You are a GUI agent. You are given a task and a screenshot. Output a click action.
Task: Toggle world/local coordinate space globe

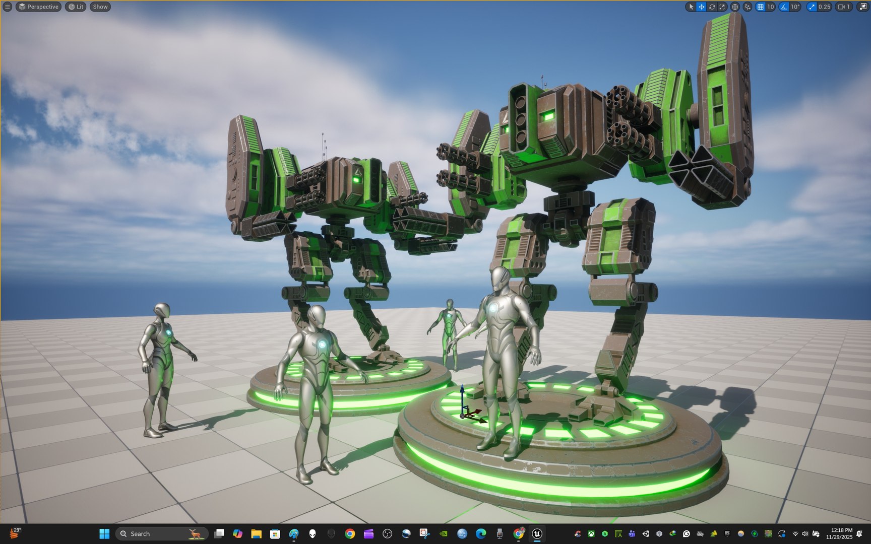point(735,7)
